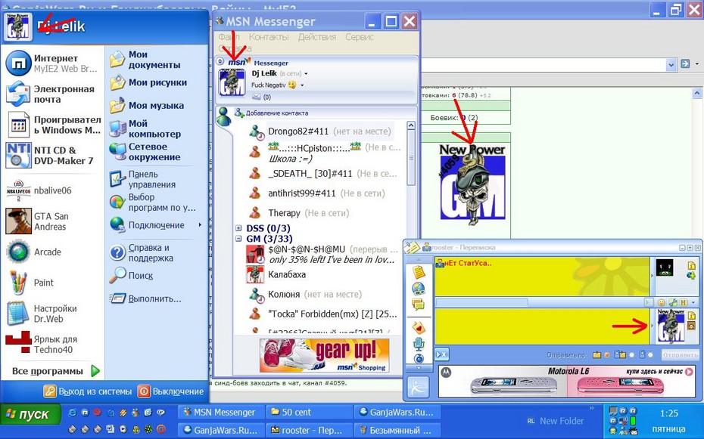Image resolution: width=704 pixels, height=439 pixels.
Task: Collapse rooster's display picture pane arrow
Action: (653, 276)
